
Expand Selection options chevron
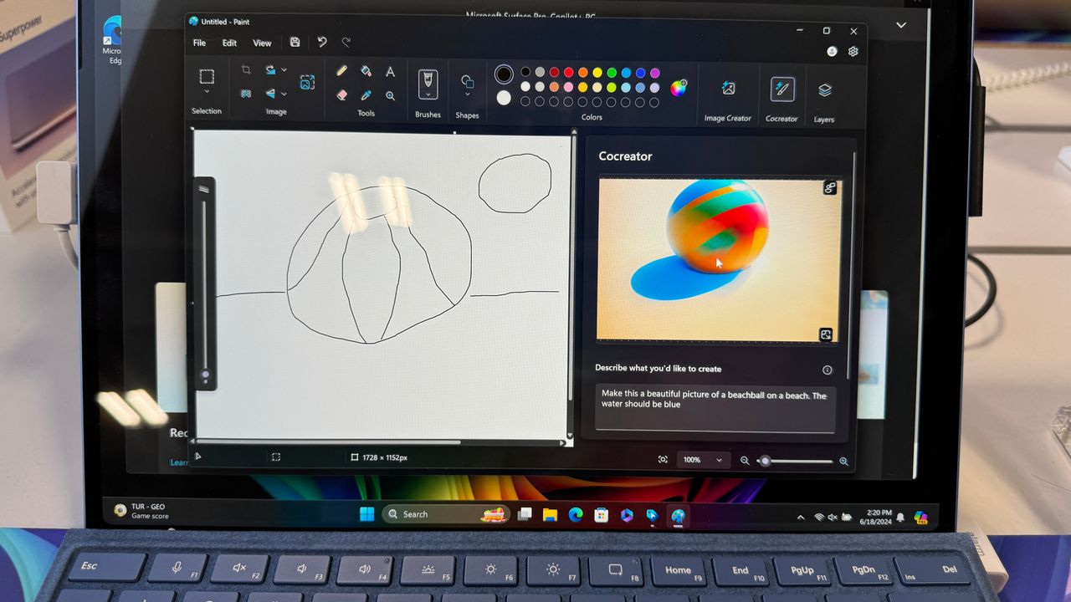pyautogui.click(x=207, y=92)
